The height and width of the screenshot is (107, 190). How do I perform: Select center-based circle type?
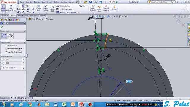(4, 36)
